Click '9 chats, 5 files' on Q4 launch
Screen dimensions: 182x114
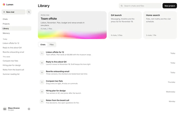point(117,35)
